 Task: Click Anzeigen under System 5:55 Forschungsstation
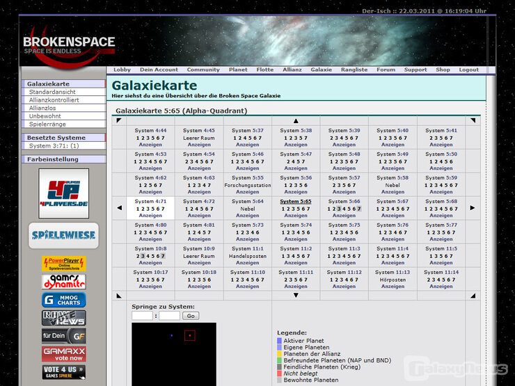tap(247, 192)
